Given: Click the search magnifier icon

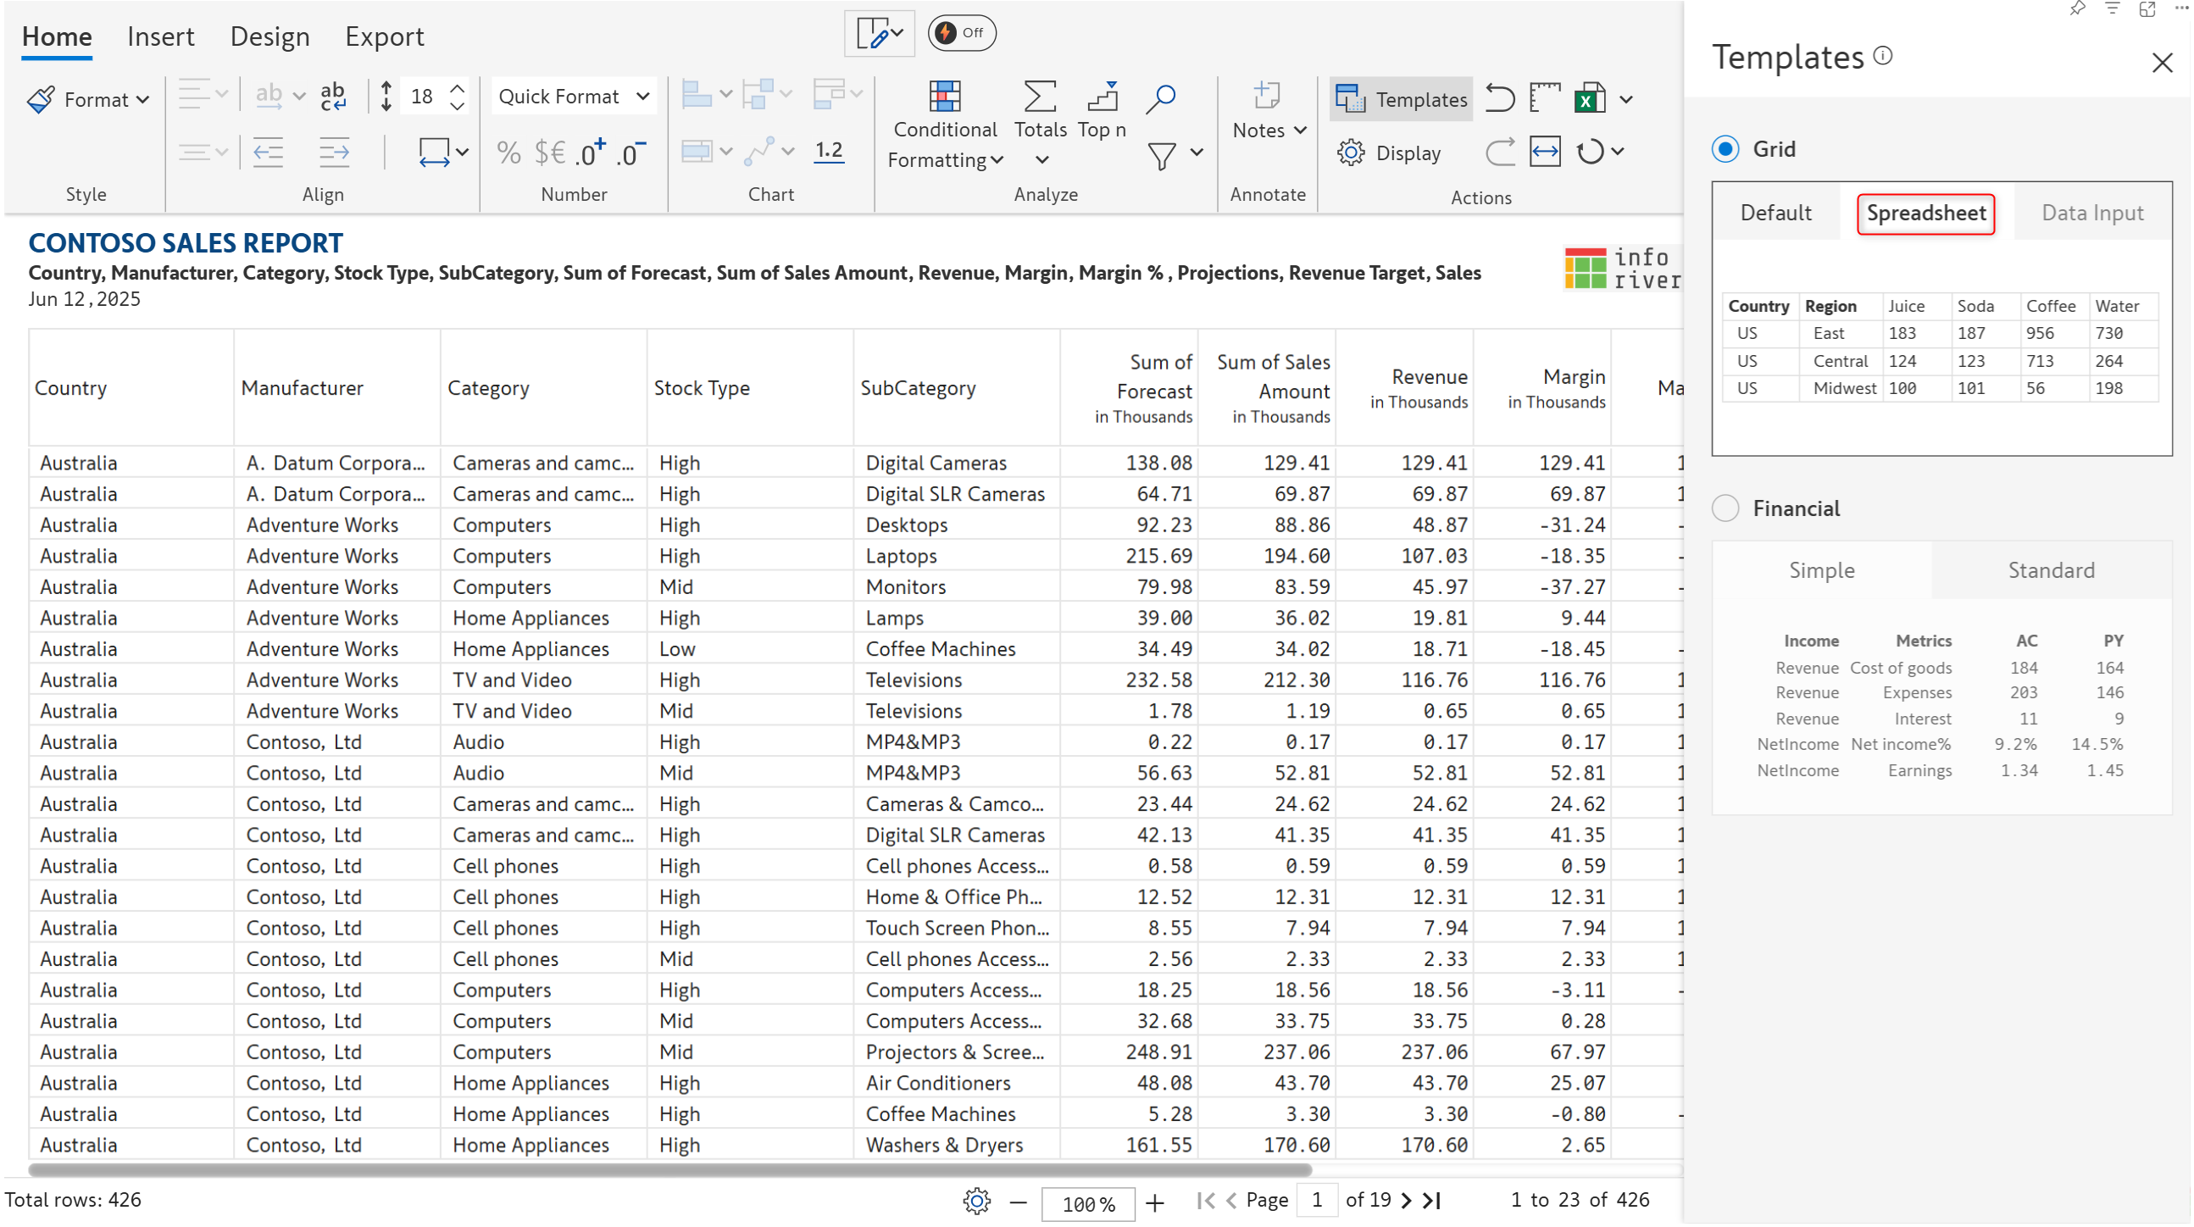Looking at the screenshot, I should pos(1161,99).
